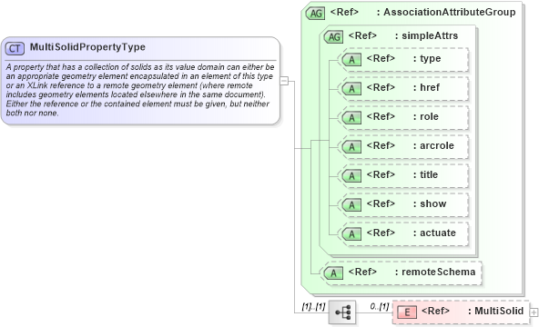Click the AG icon beside AssociationAttributeGroup
The width and height of the screenshot is (539, 327).
[x=315, y=14]
